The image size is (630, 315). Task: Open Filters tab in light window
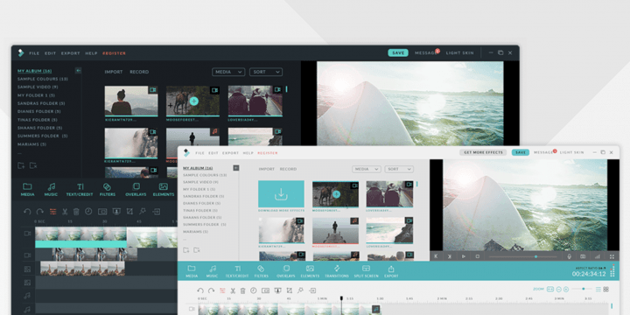click(x=261, y=271)
